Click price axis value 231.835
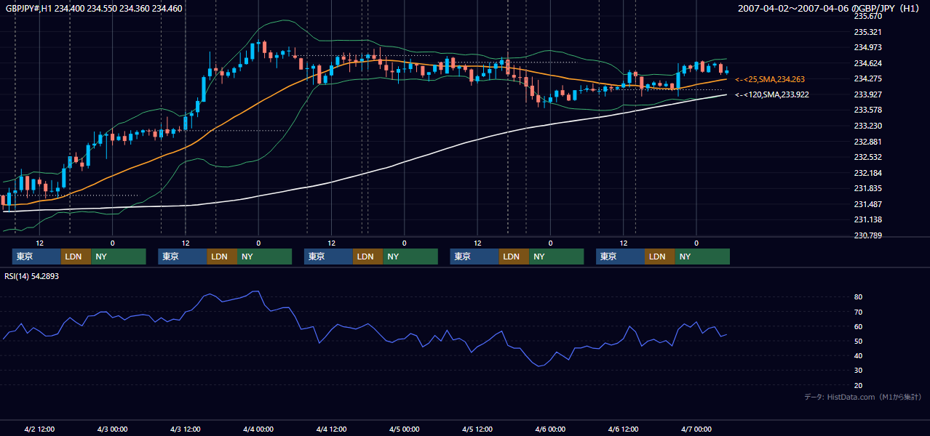The image size is (930, 436). [867, 188]
